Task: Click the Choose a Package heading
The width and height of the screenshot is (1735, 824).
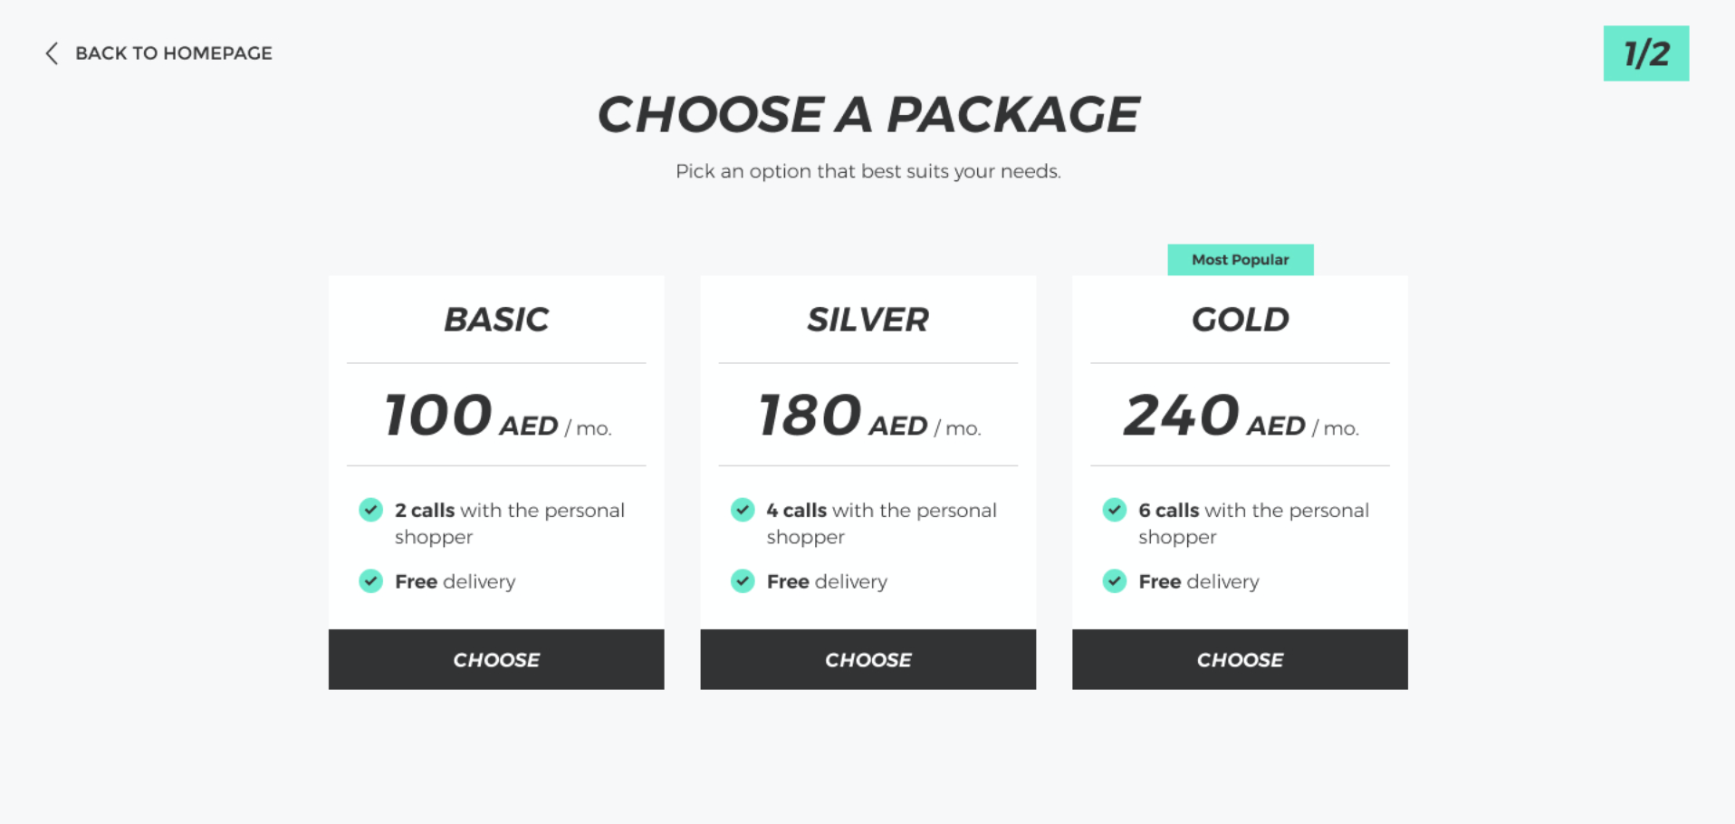Action: click(x=868, y=115)
